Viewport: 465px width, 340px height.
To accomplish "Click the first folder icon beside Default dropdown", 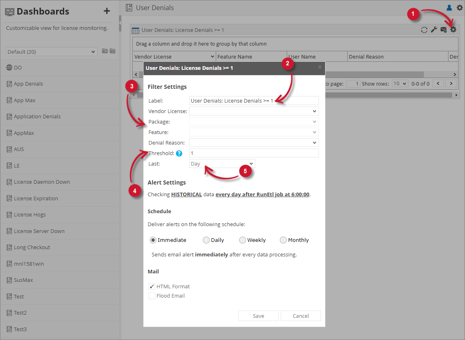I will pyautogui.click(x=105, y=51).
